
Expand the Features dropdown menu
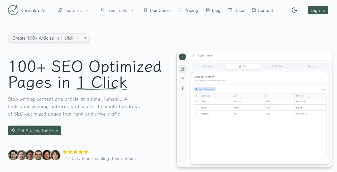[x=73, y=10]
